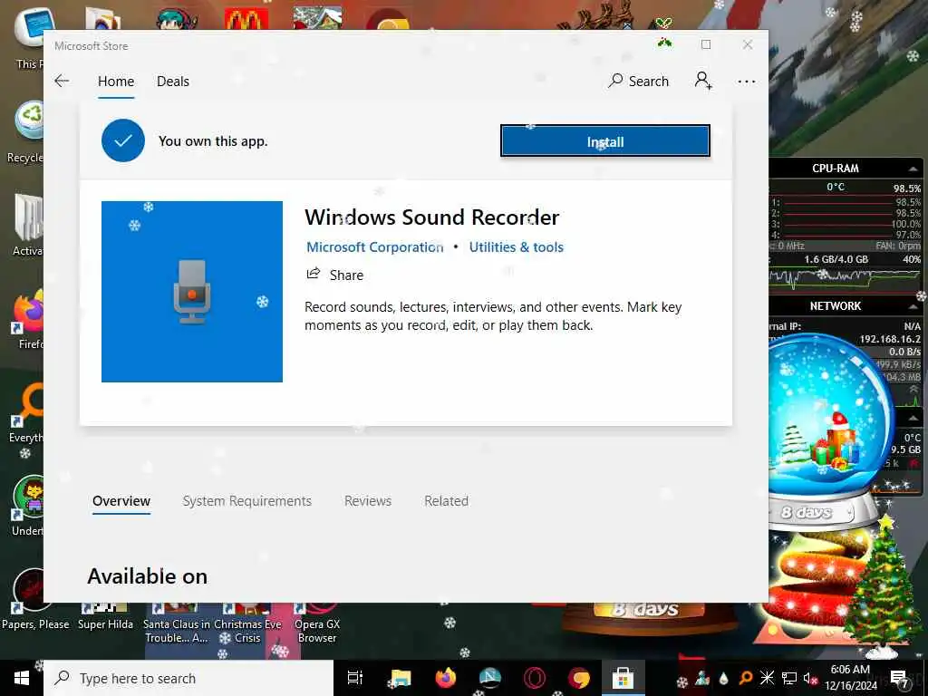The height and width of the screenshot is (696, 928).
Task: Open the Utilities & tools category link
Action: 516,247
